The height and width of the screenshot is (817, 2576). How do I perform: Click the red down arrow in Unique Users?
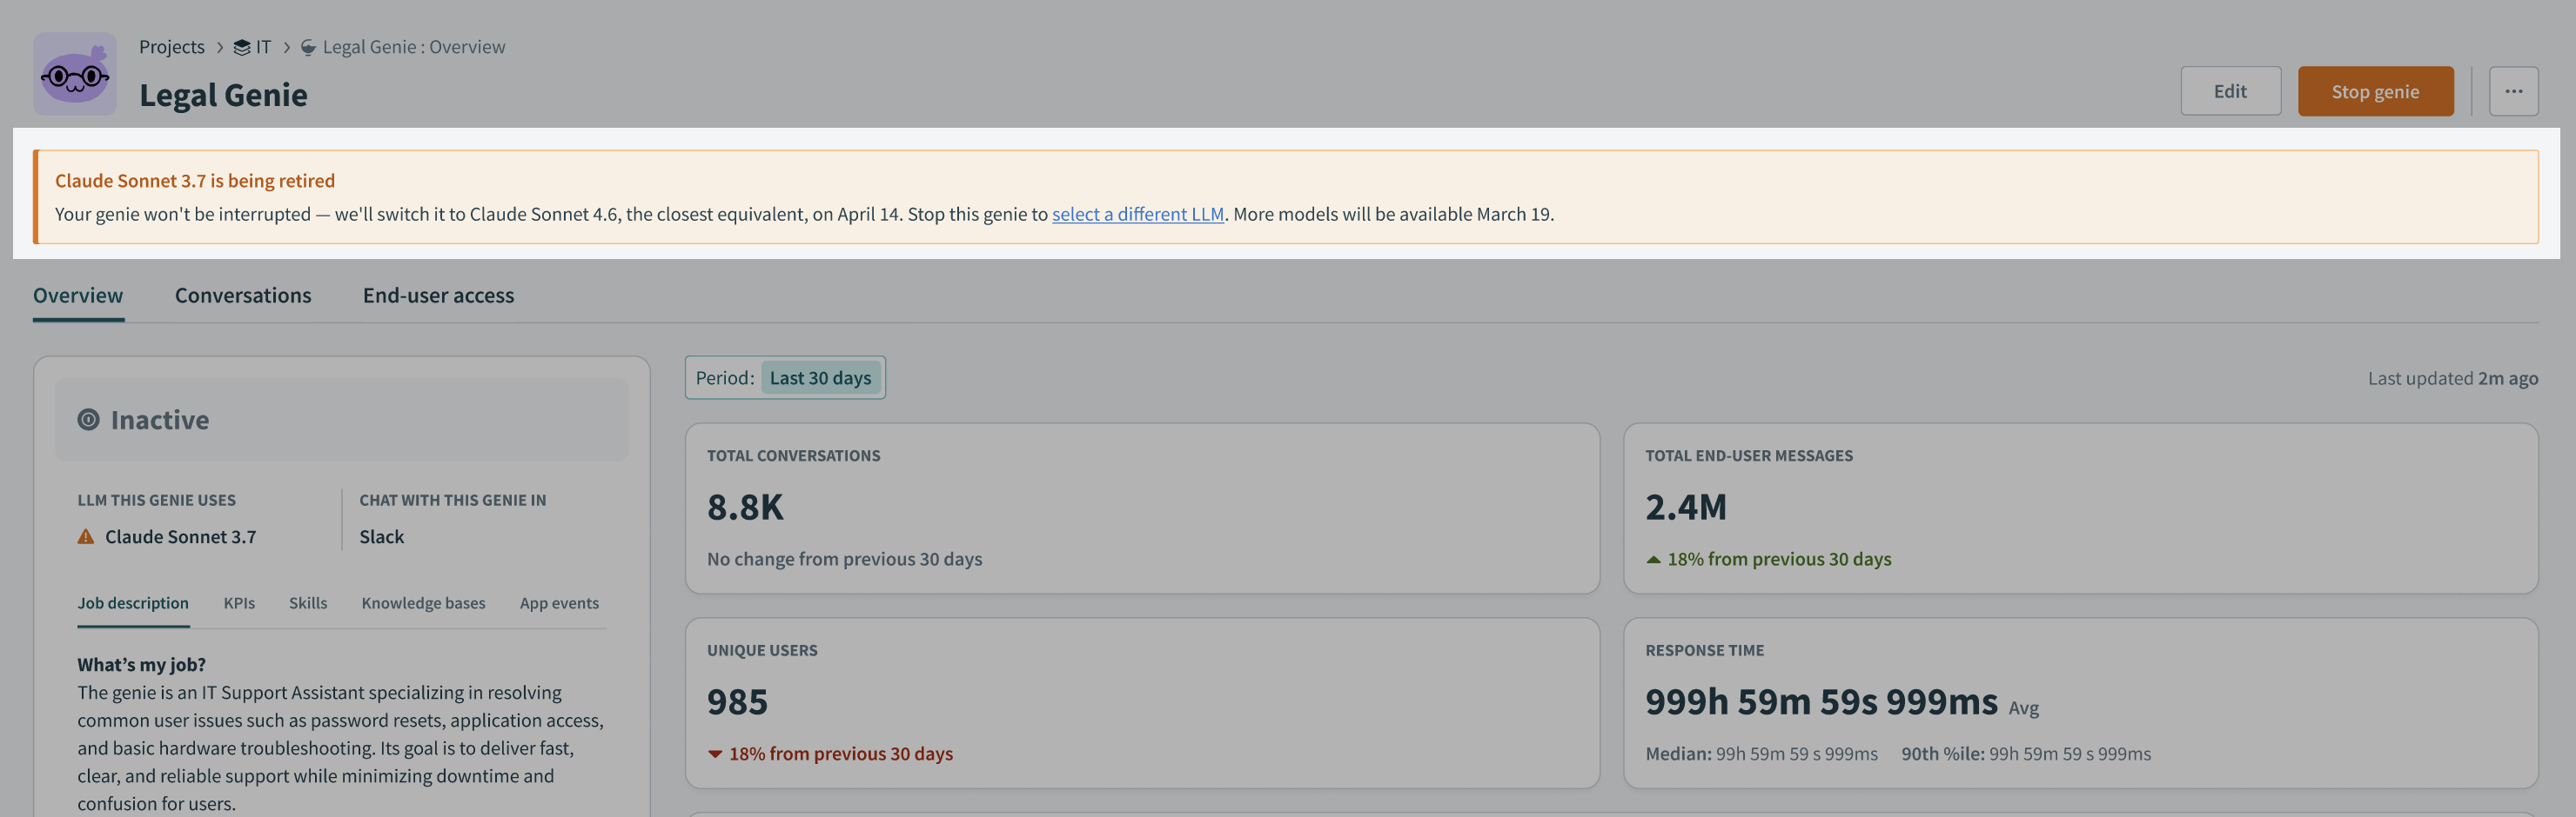click(715, 754)
